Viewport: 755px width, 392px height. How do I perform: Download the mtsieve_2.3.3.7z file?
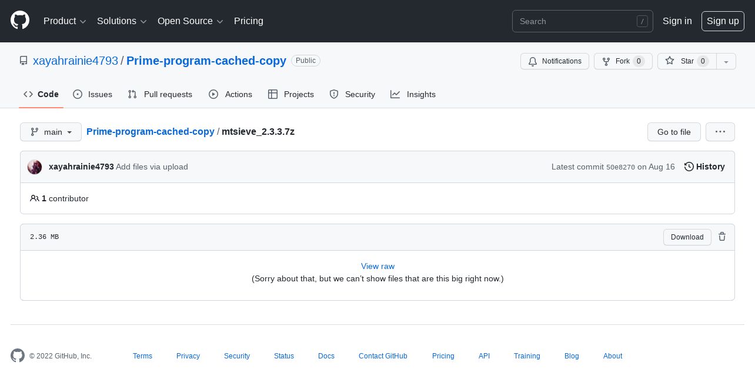(x=687, y=237)
